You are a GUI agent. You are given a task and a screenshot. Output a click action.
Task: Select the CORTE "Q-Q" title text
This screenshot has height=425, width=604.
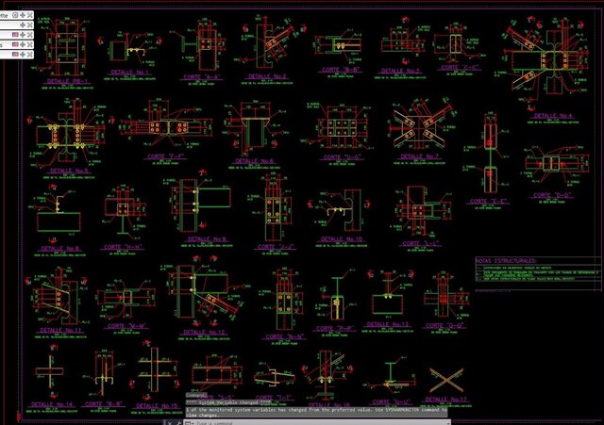pyautogui.click(x=445, y=326)
